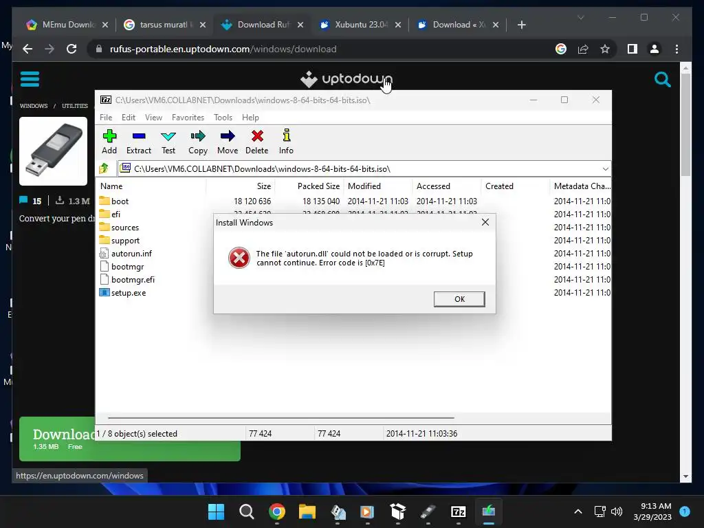This screenshot has height=528, width=704.
Task: Click the Uptodown search magnifier
Action: [x=662, y=80]
